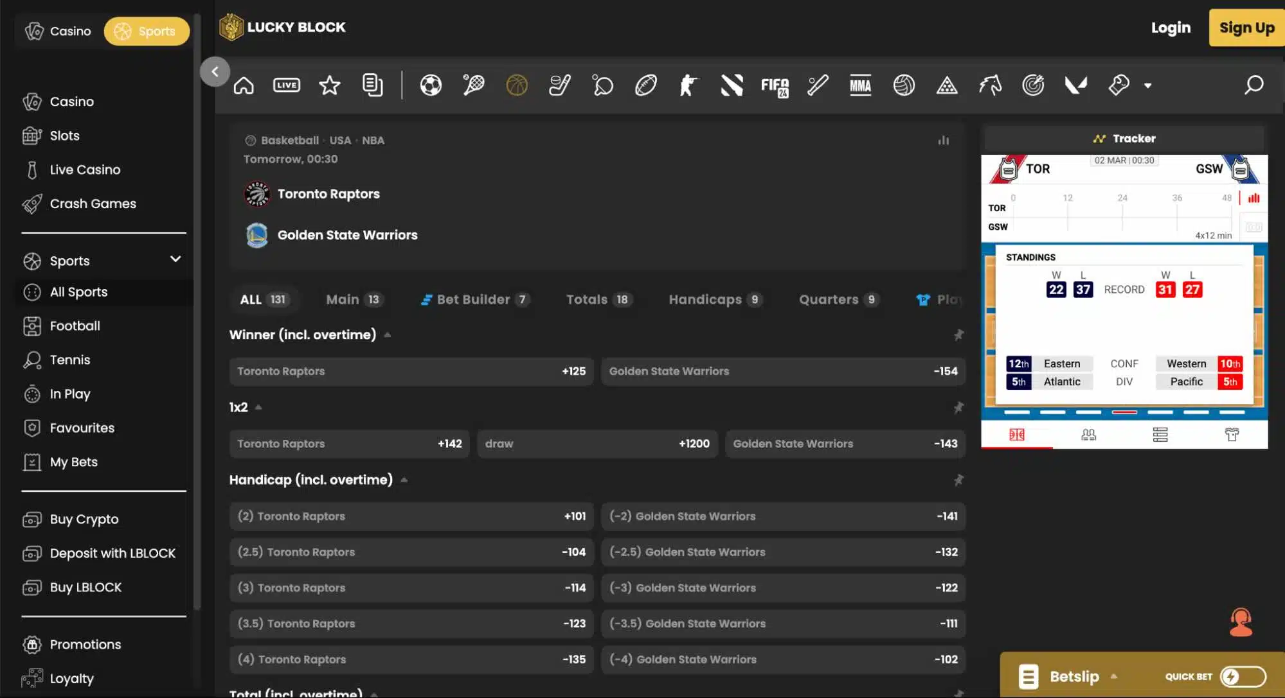The image size is (1285, 698).
Task: Select the Valorant esports icon
Action: [x=1076, y=85]
